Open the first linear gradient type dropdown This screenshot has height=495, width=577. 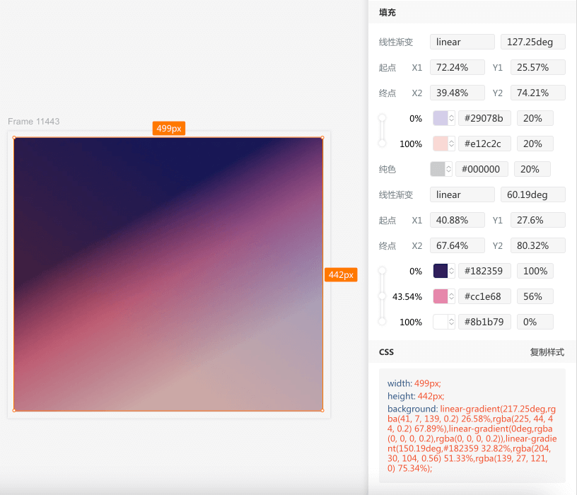pyautogui.click(x=462, y=42)
